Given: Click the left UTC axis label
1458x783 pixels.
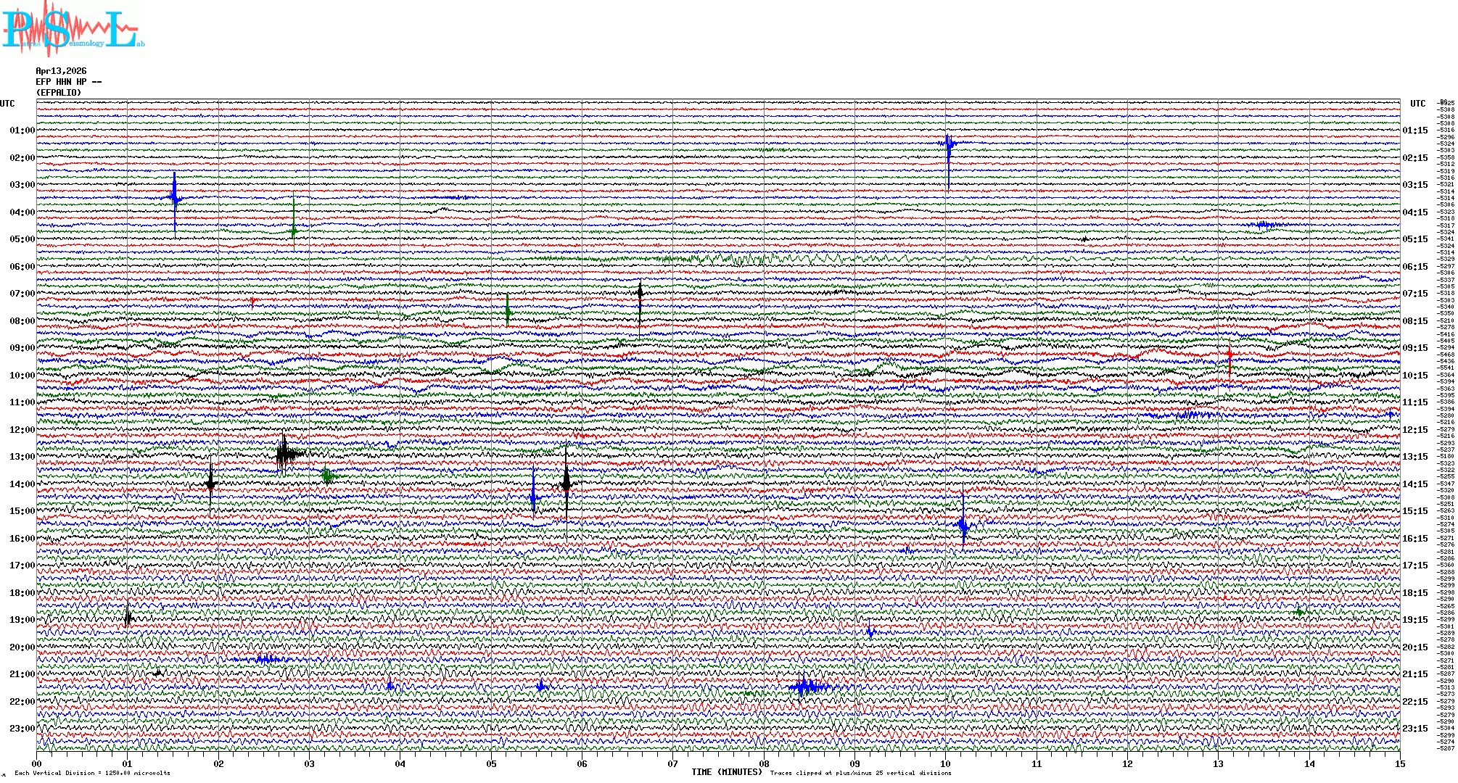Looking at the screenshot, I should 7,104.
